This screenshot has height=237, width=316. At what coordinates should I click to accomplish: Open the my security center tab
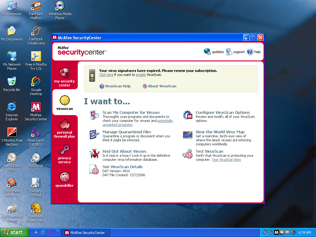[64, 77]
